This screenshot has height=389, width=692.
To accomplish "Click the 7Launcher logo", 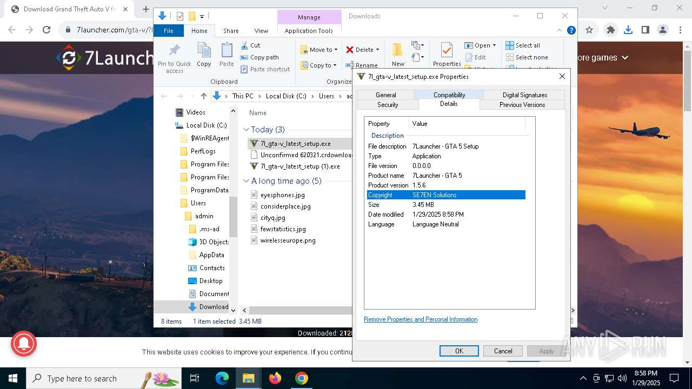I will pos(105,58).
